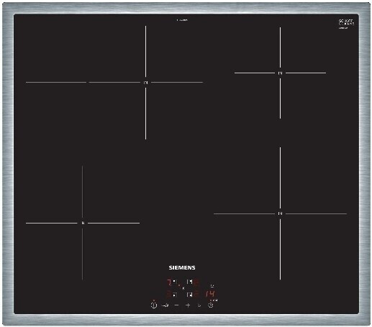372x327 pixels.
Task: Tap the red timer display showing 14
Action: 210,294
